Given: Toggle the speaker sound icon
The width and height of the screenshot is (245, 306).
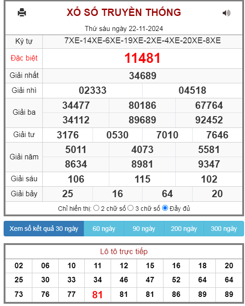Looking at the screenshot, I should (x=226, y=13).
